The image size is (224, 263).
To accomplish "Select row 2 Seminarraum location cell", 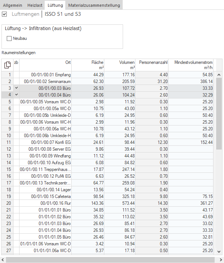I will (45, 82).
